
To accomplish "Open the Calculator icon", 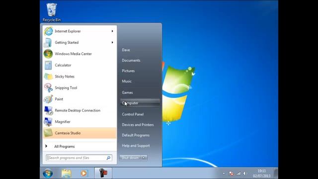I will point(48,65).
